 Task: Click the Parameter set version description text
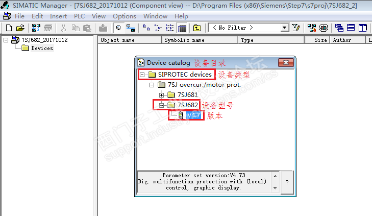click(203, 182)
